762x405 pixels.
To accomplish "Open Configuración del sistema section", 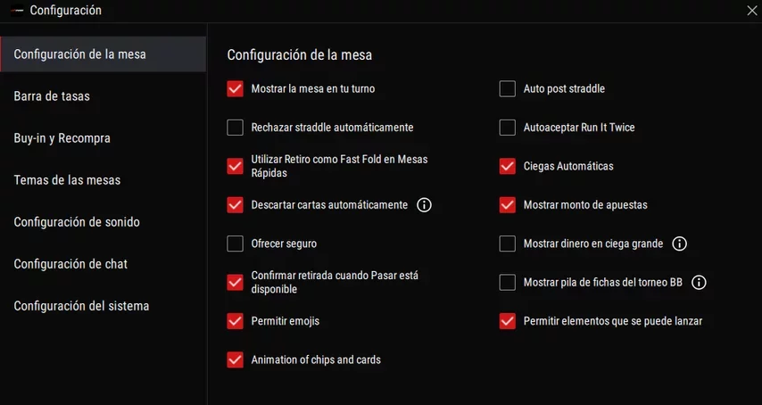I will pyautogui.click(x=81, y=306).
